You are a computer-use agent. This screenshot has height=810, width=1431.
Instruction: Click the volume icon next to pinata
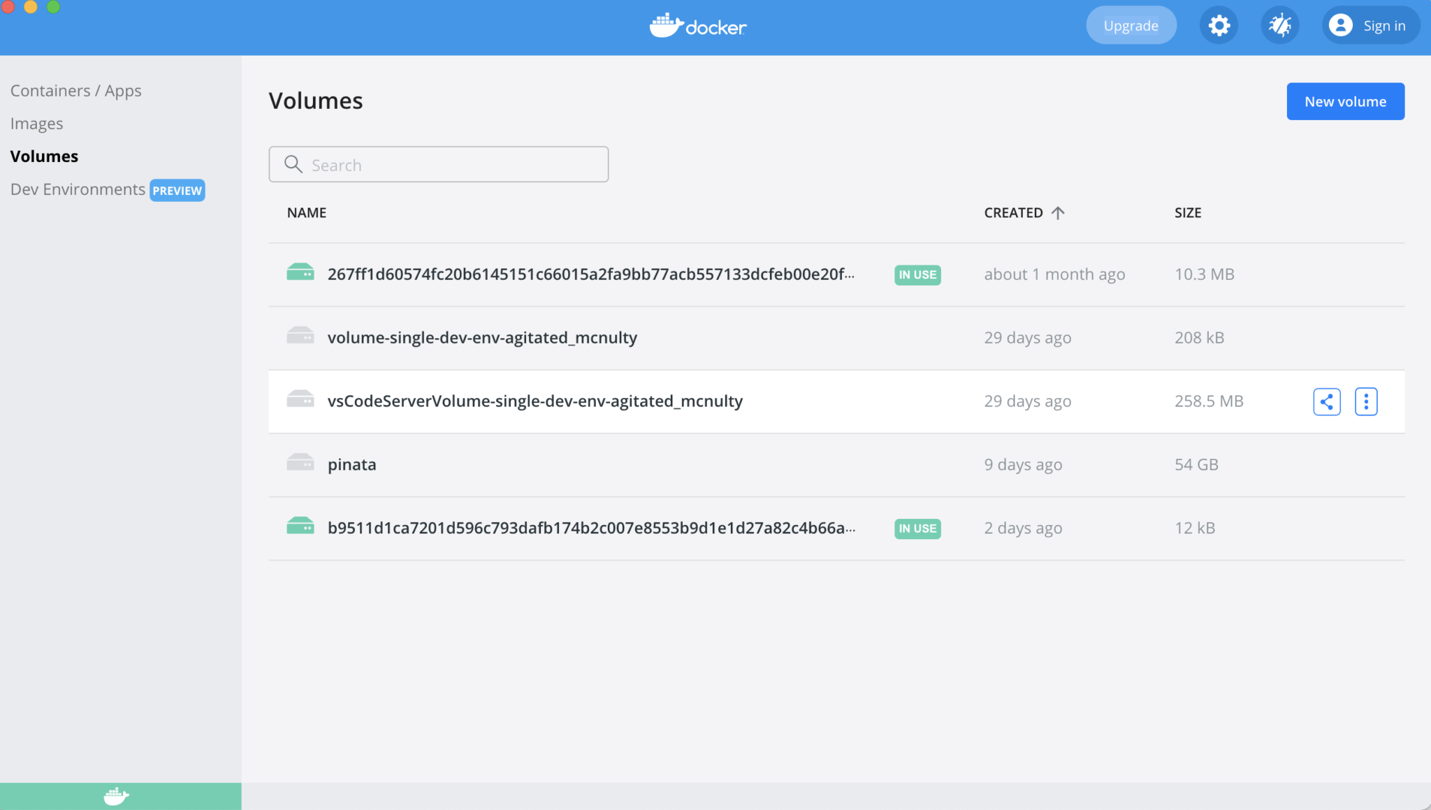click(300, 463)
